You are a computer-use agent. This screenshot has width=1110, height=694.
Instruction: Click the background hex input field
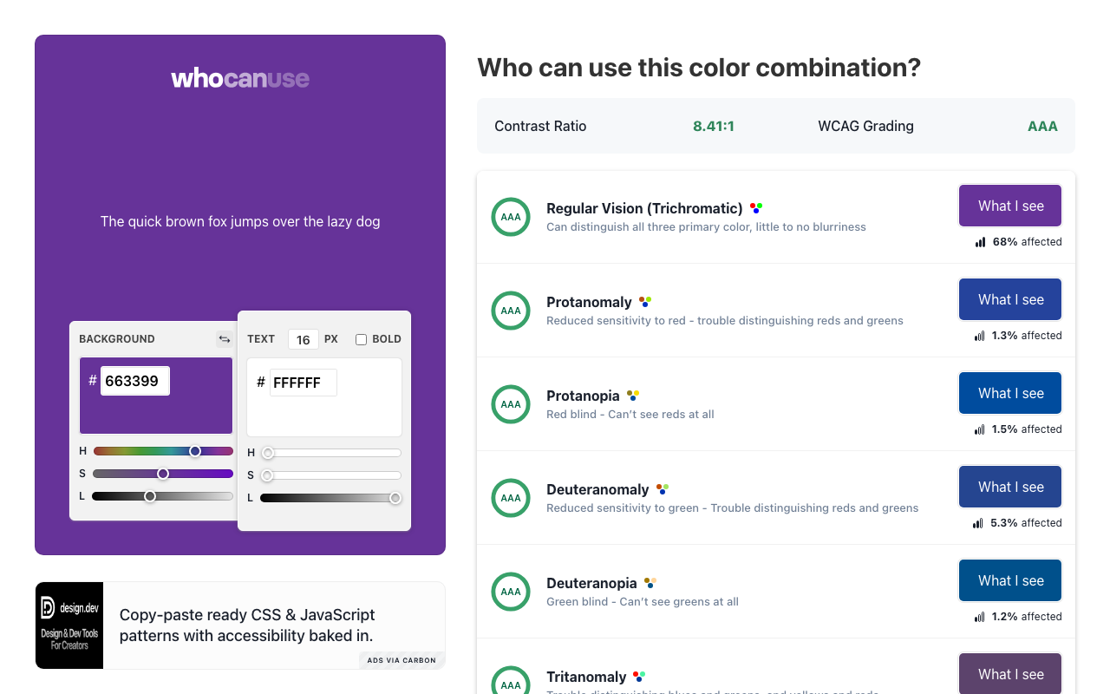point(135,381)
